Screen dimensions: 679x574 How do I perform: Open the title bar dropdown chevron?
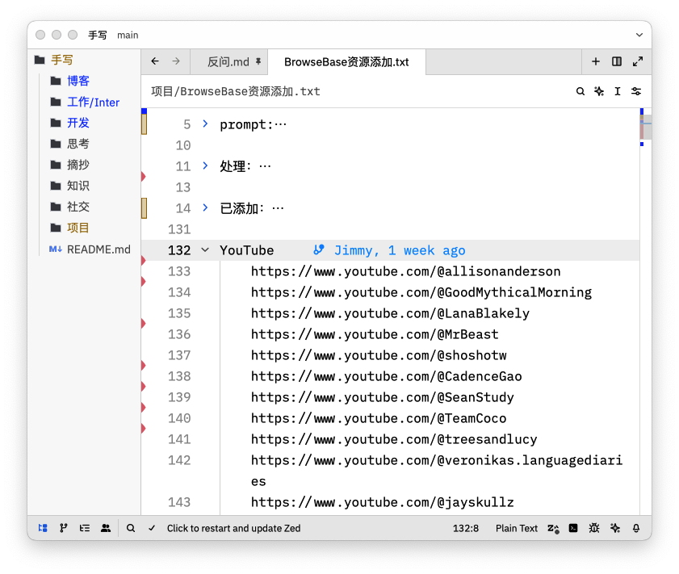pyautogui.click(x=639, y=35)
